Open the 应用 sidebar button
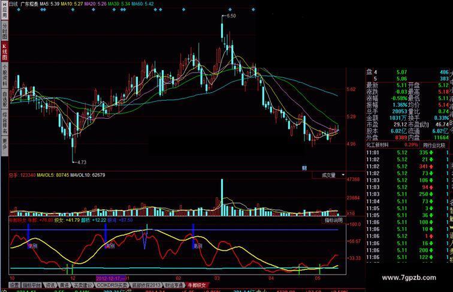The width and height of the screenshot is (453, 292). point(4,11)
